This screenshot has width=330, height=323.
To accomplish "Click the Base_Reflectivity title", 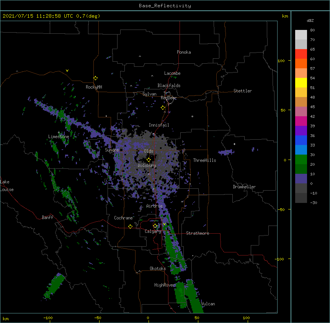I will [165, 6].
